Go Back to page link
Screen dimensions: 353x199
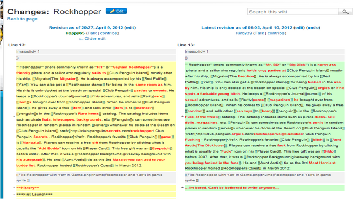[x=22, y=19]
